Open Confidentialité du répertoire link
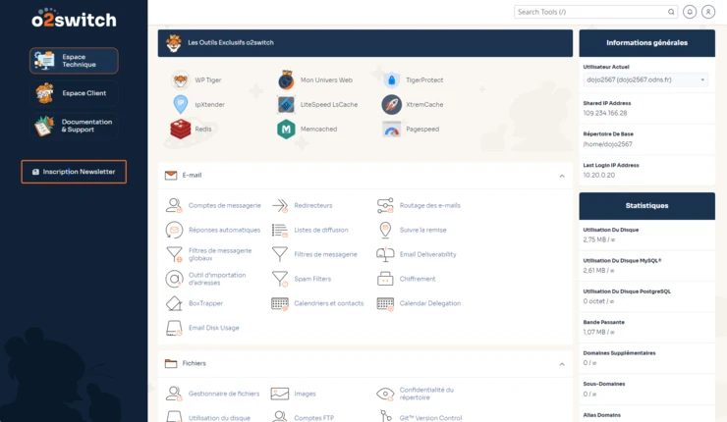Screen dimensions: 727x422 click(426, 394)
